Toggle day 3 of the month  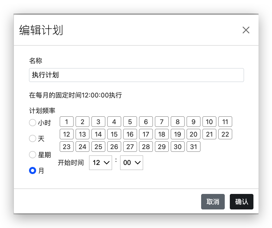(x=98, y=122)
